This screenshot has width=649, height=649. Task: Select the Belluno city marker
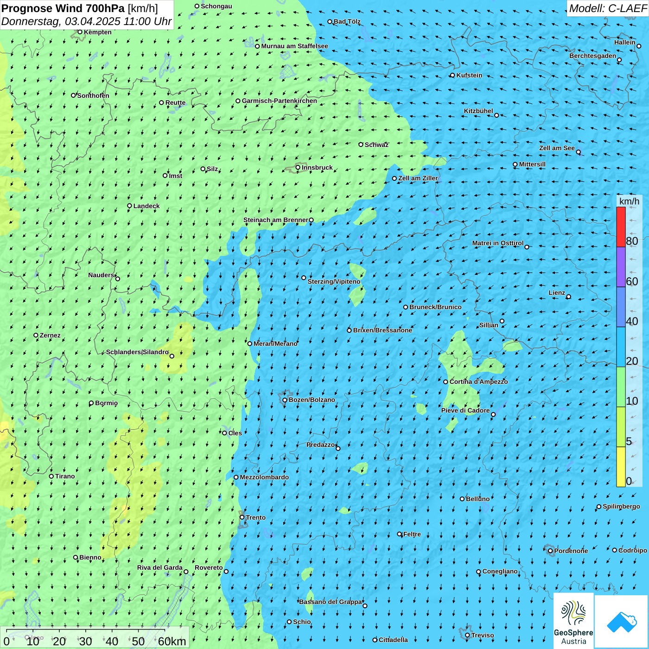[x=462, y=499]
